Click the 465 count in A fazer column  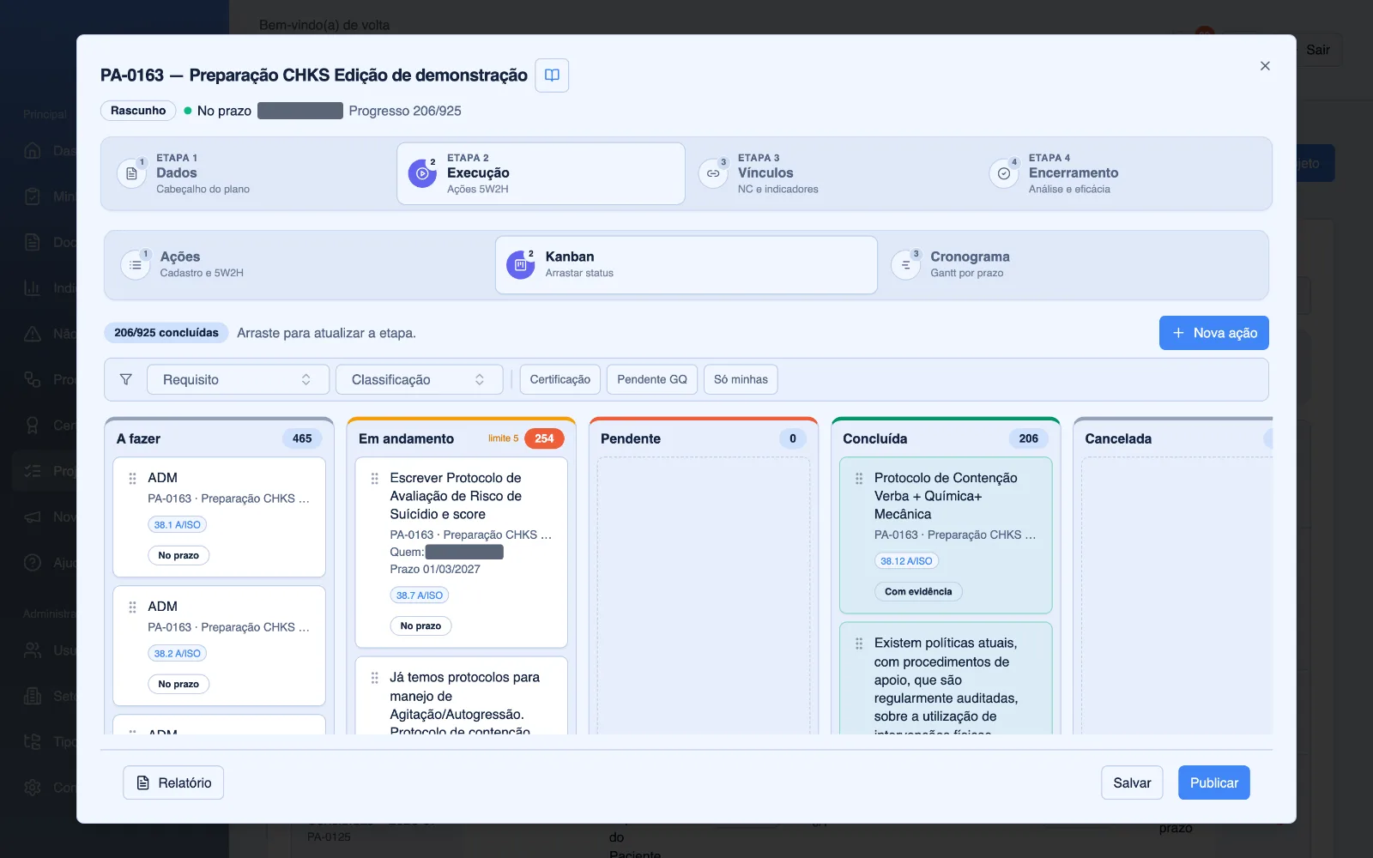pyautogui.click(x=302, y=438)
